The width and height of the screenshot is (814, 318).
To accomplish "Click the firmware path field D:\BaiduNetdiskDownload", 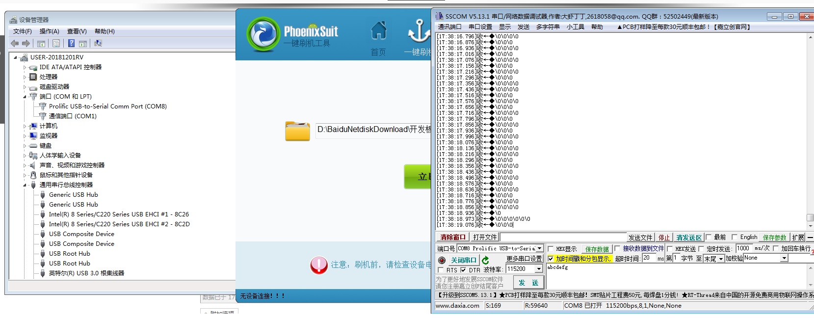I will pos(373,130).
